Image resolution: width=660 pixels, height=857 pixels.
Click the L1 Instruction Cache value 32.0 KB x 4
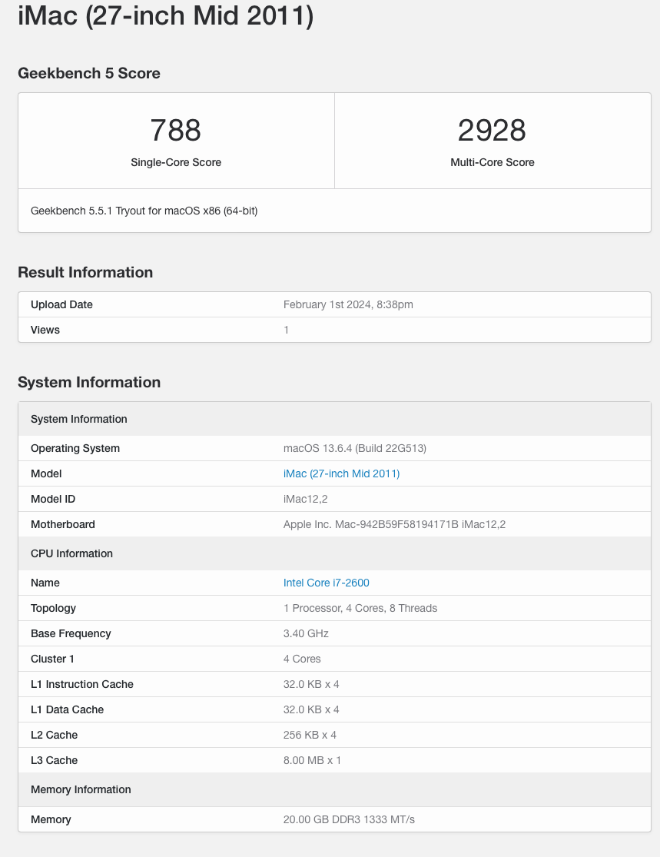[x=311, y=685]
